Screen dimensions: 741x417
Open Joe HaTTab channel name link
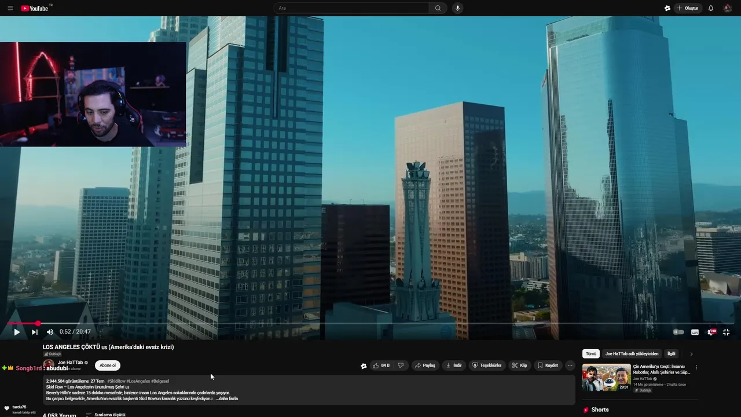70,363
